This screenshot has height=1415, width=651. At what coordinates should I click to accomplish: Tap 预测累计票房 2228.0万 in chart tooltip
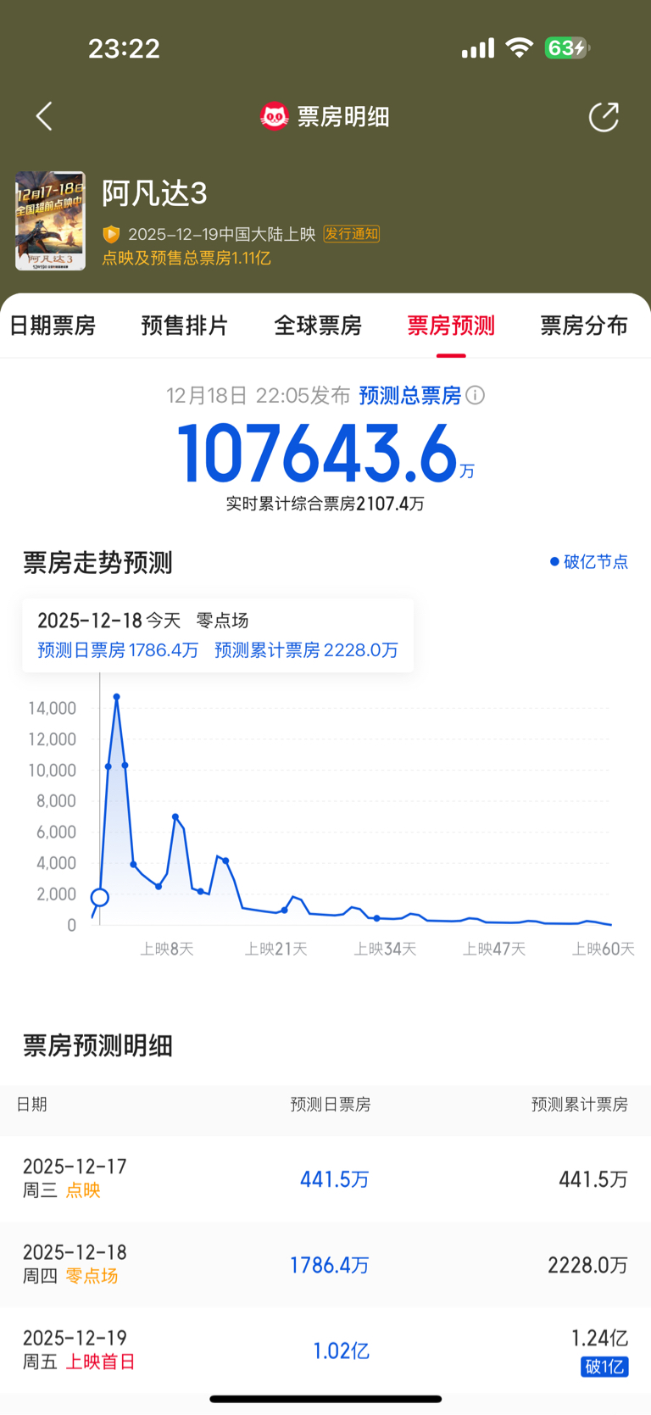306,650
